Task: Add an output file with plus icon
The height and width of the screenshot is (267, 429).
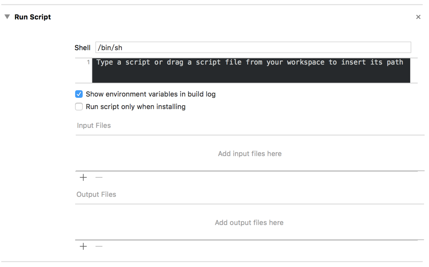Action: click(x=83, y=246)
